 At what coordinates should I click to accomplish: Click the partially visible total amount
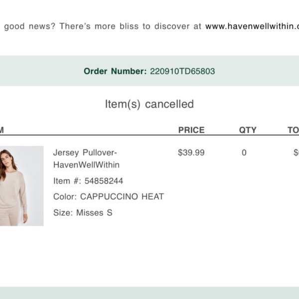pos(296,152)
